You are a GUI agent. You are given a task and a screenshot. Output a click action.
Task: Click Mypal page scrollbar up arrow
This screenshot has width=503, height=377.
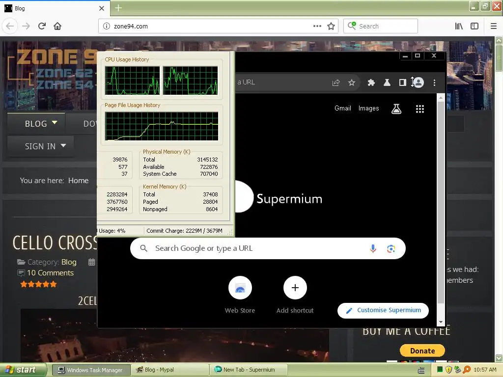click(x=499, y=40)
